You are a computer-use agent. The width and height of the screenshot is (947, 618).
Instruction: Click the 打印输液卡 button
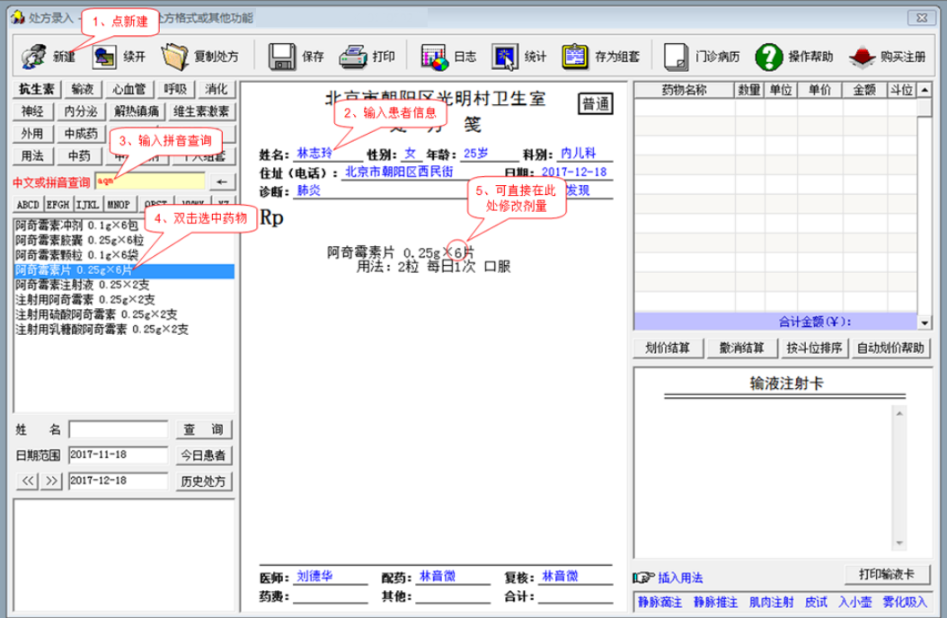tap(887, 575)
